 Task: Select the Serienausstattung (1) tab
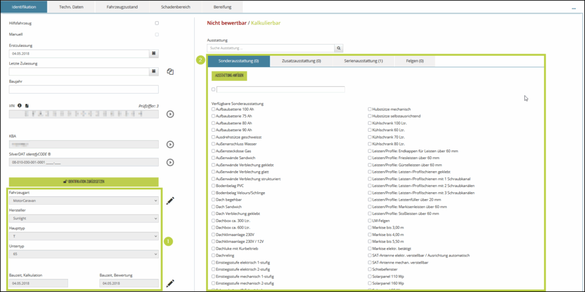coord(363,61)
